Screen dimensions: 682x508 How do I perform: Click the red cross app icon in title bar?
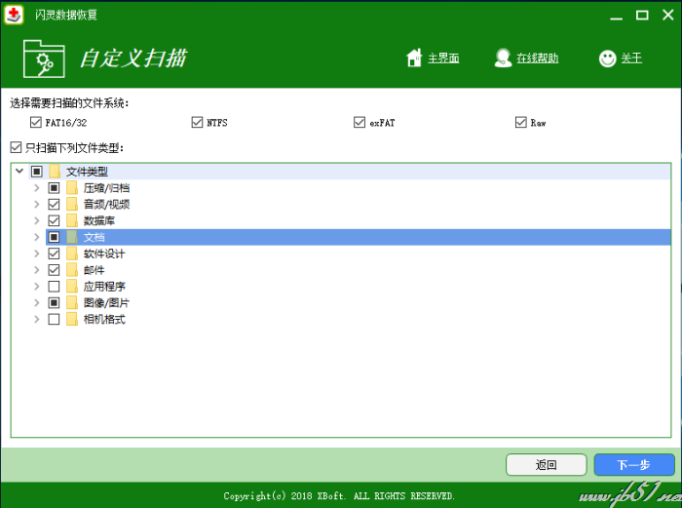coord(14,15)
